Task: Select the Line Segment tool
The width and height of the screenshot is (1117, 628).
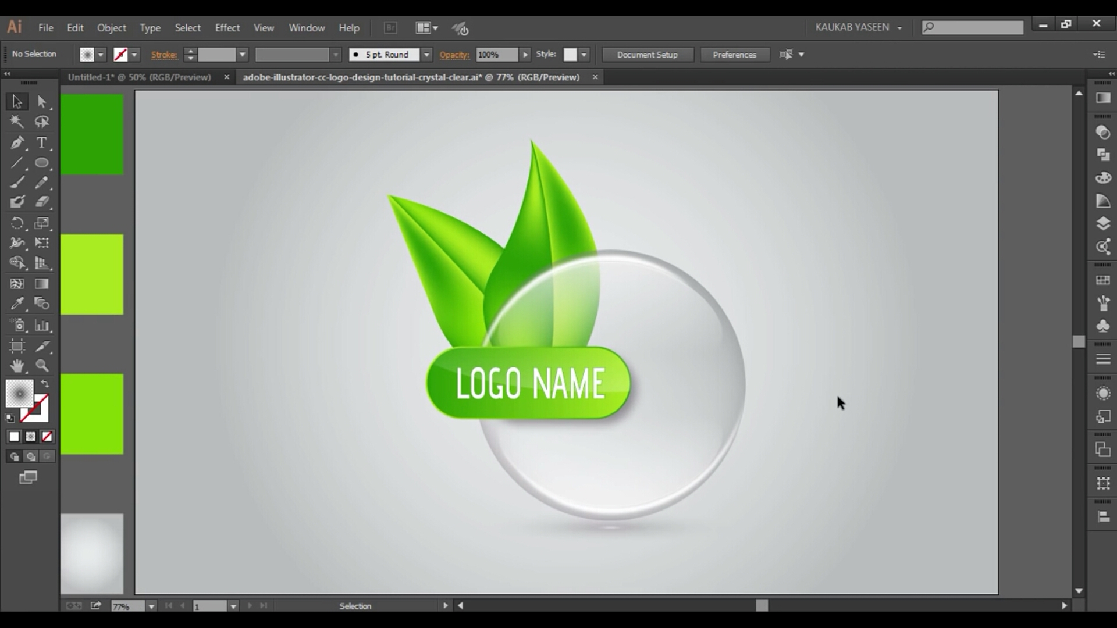Action: 17,163
